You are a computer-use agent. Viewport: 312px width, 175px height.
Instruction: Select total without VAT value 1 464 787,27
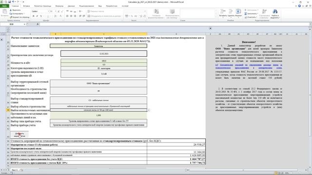click(176, 159)
